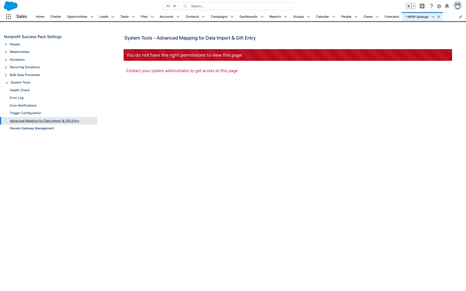Viewport: 466px width, 291px height.
Task: Switch to the Forecasts tab
Action: (392, 16)
